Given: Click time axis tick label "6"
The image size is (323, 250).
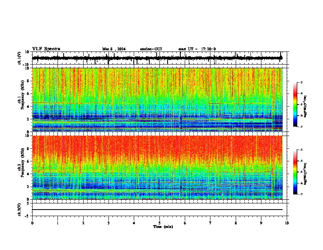Looking at the screenshot, I should tap(185, 223).
